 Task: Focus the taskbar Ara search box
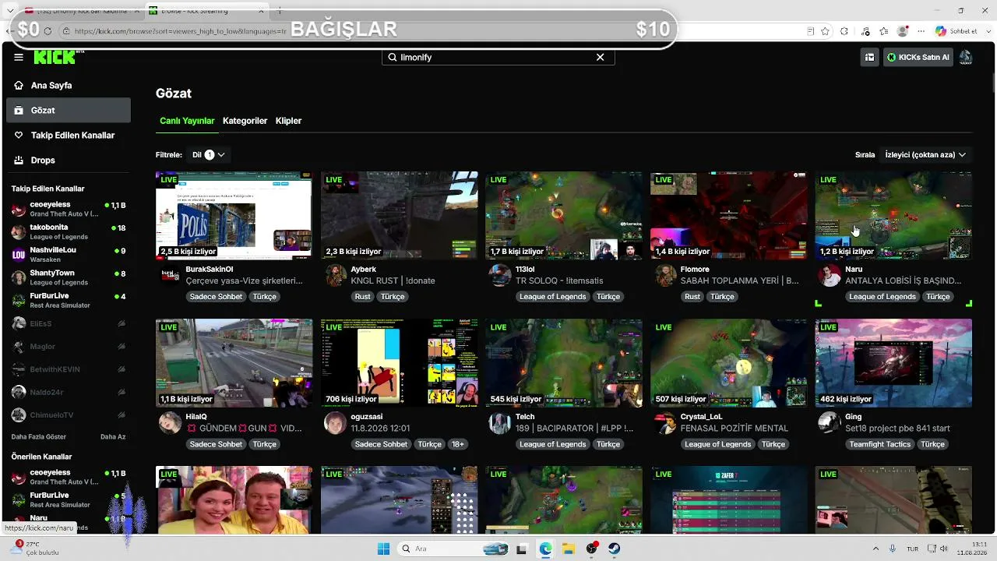click(454, 549)
